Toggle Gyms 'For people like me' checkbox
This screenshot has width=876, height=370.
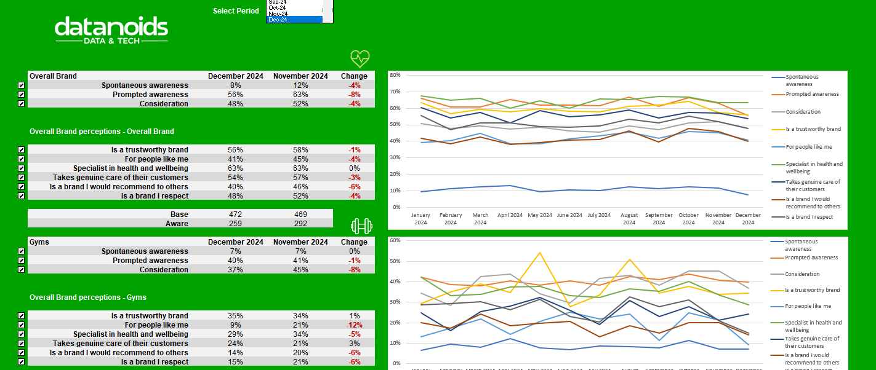(22, 325)
